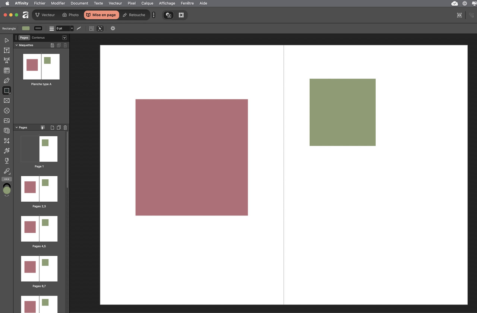
Task: Switch to Vecteur studio
Action: [45, 15]
